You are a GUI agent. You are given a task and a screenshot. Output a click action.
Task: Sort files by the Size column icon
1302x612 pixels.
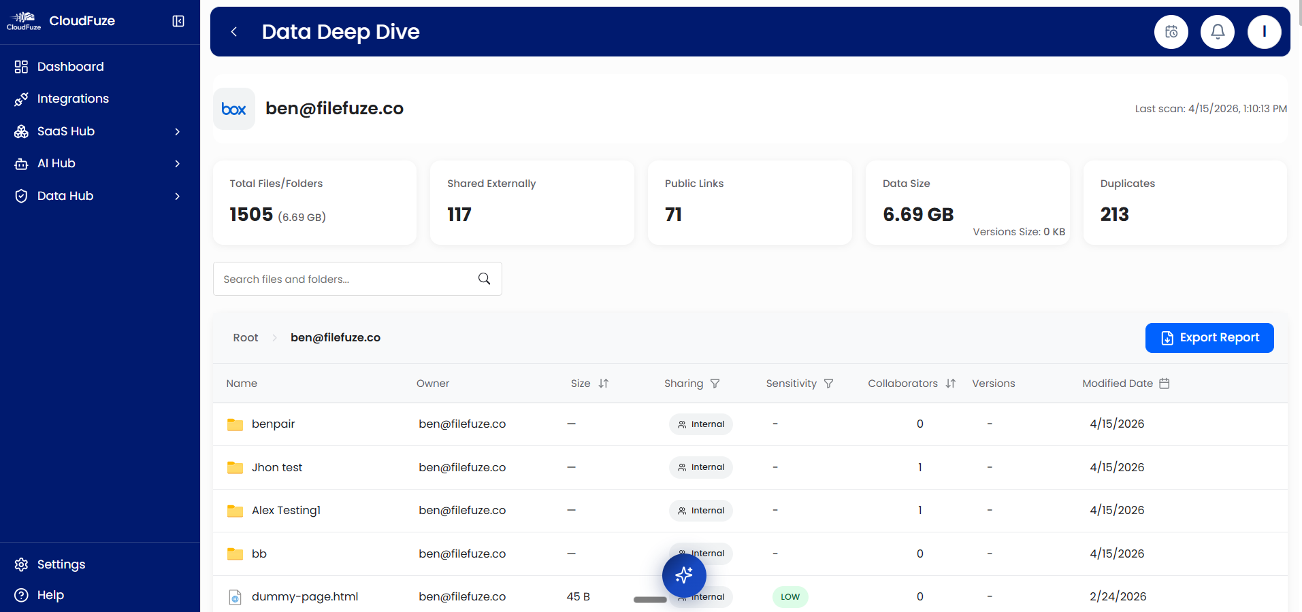pyautogui.click(x=604, y=383)
